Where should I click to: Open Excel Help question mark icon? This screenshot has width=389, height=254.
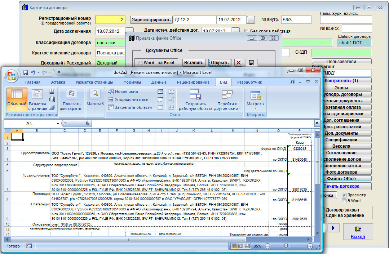[x=292, y=81]
